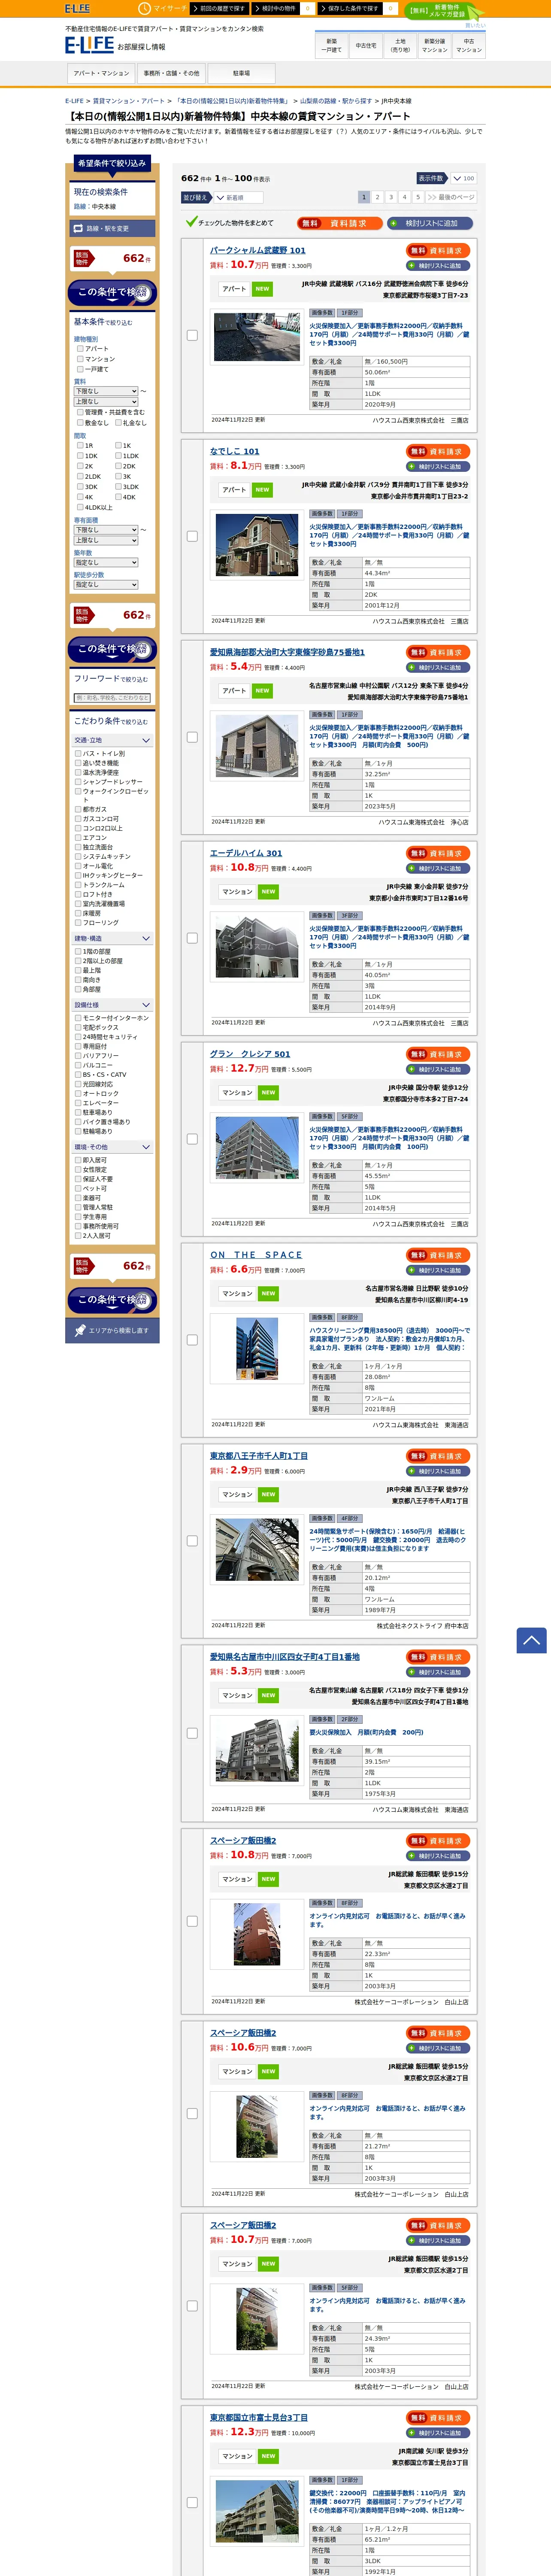Click 前回の履歴で探す in the top bar
The width and height of the screenshot is (551, 2576).
[219, 8]
